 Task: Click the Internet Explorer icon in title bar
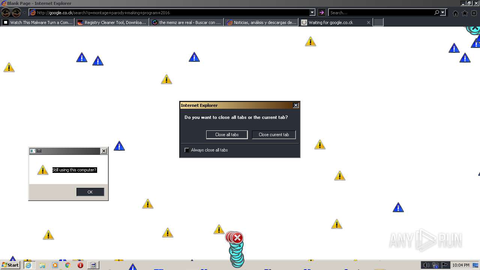4,3
